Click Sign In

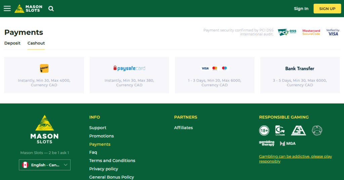coord(301,9)
